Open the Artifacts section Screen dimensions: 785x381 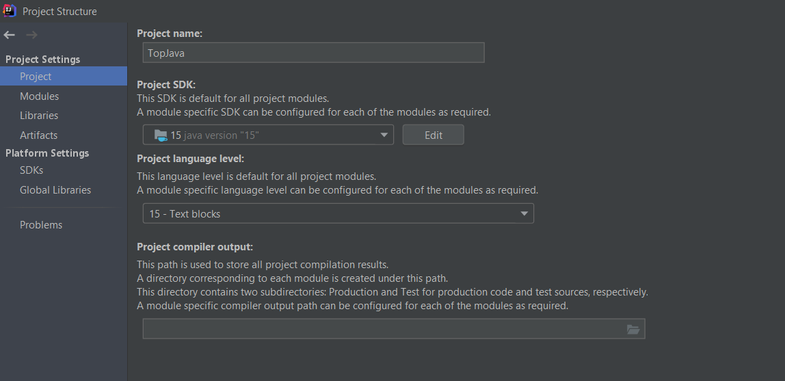point(38,135)
